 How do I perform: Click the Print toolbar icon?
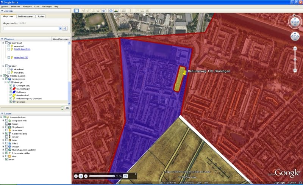[x=143, y=11]
